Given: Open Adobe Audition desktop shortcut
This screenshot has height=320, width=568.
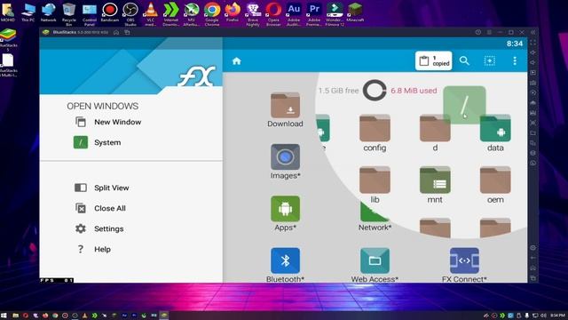Looking at the screenshot, I should point(294,14).
